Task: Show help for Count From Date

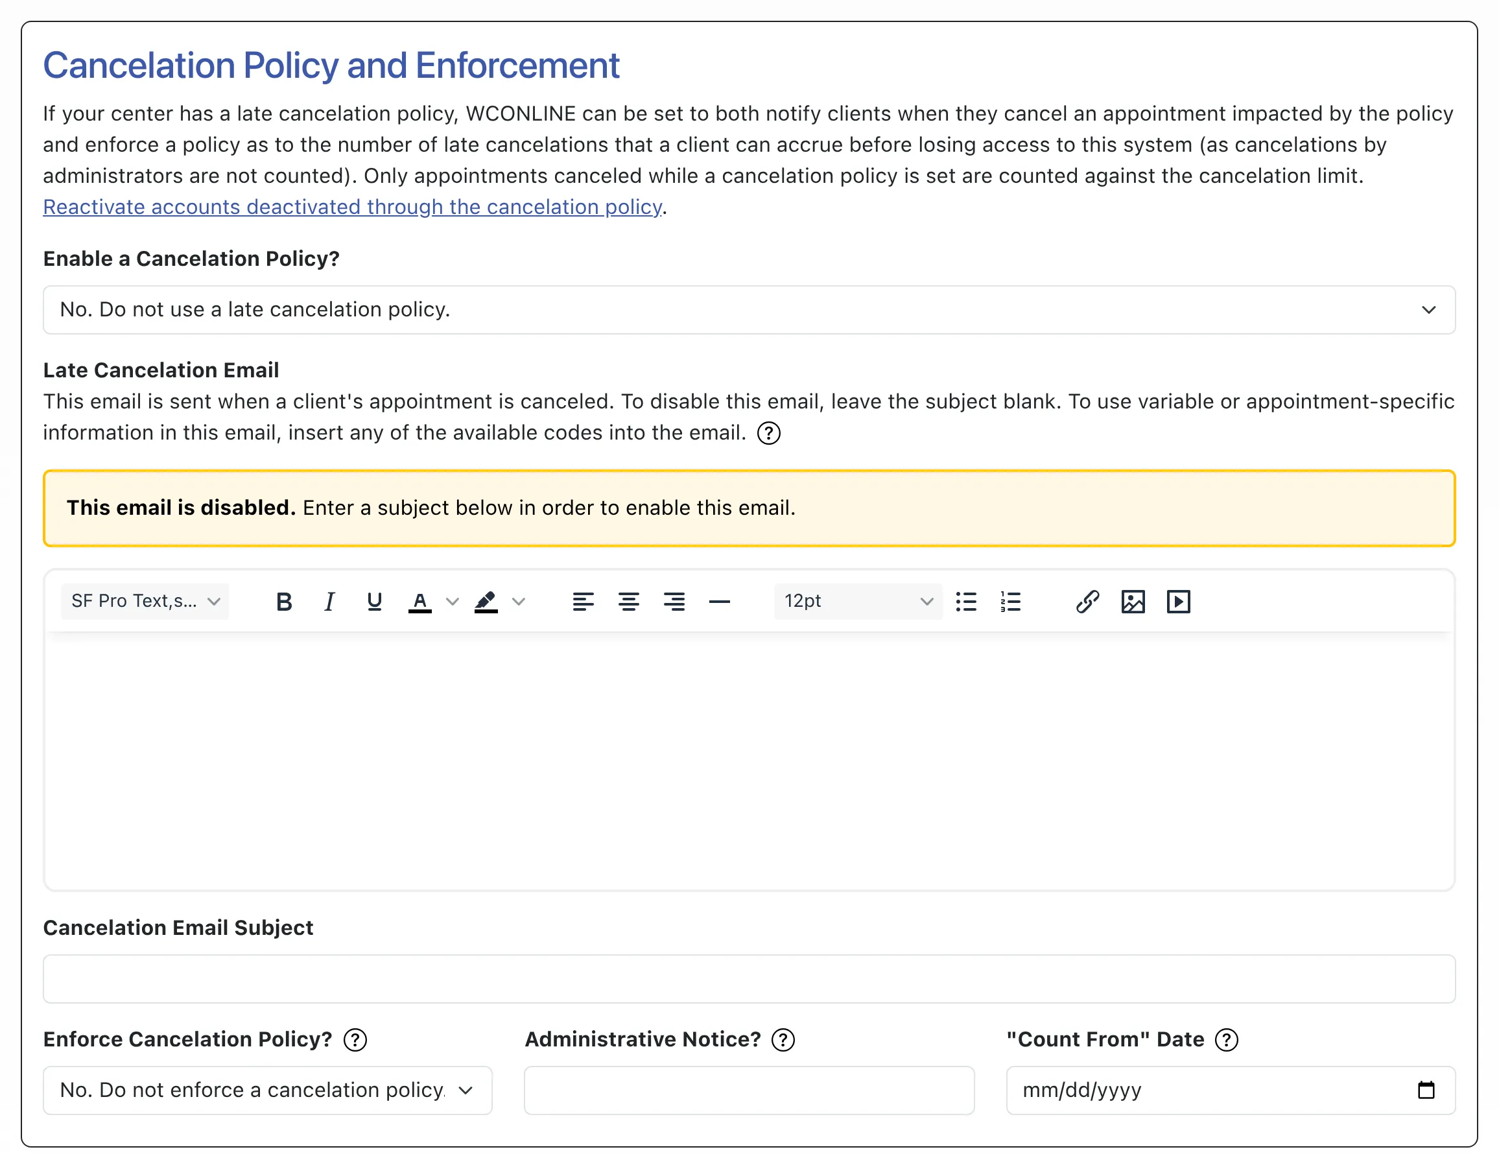Action: [x=1227, y=1039]
